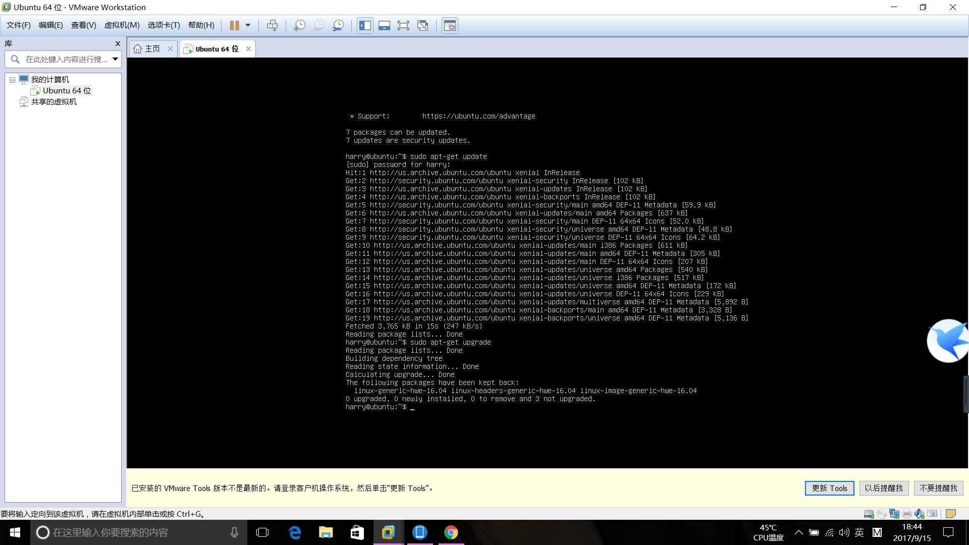The image size is (969, 545).
Task: Open the message log note icon
Action: [x=950, y=514]
